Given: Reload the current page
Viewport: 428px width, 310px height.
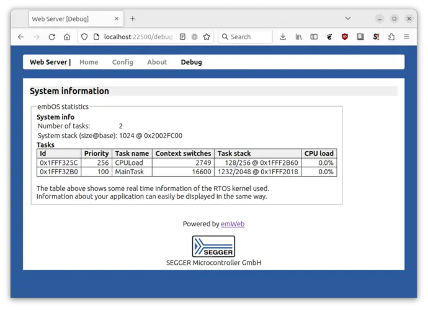Looking at the screenshot, I should pos(51,37).
